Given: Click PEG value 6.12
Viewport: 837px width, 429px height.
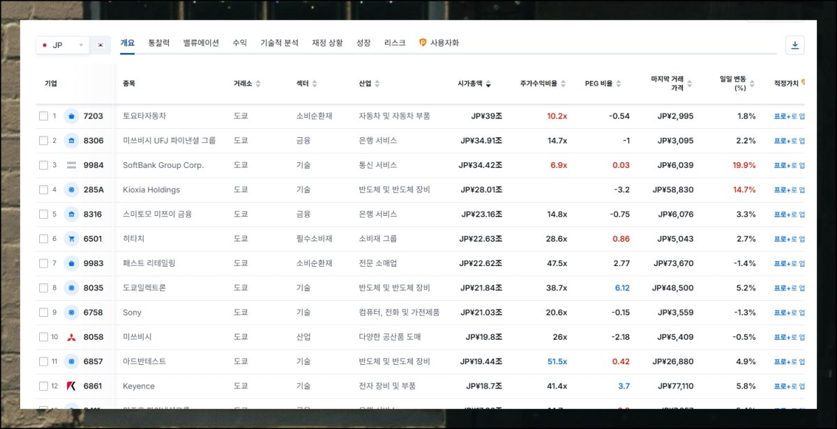Looking at the screenshot, I should (622, 288).
